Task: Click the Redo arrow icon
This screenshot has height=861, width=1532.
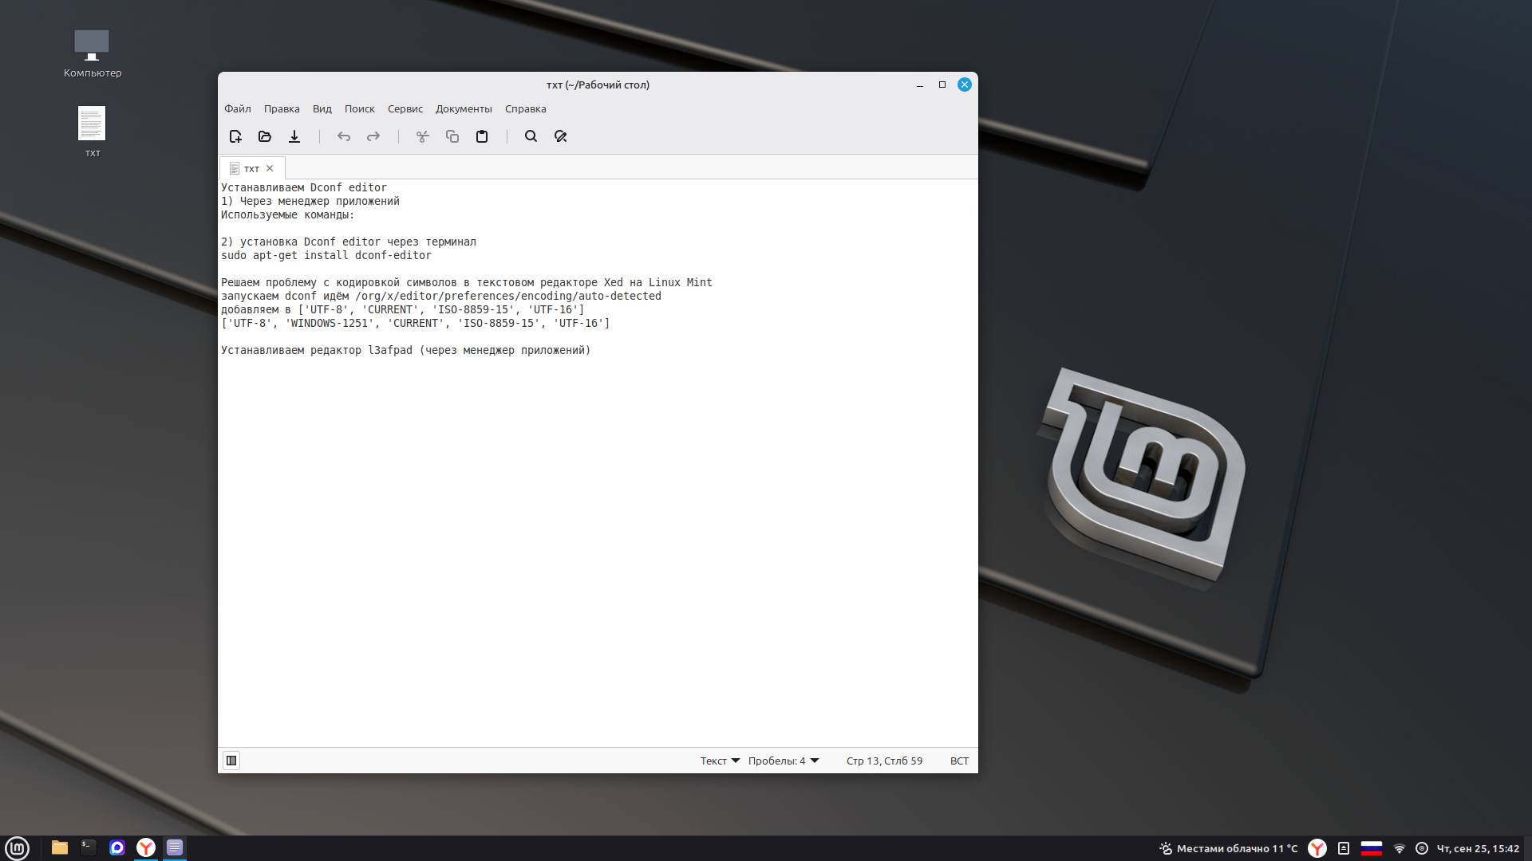Action: 373,136
